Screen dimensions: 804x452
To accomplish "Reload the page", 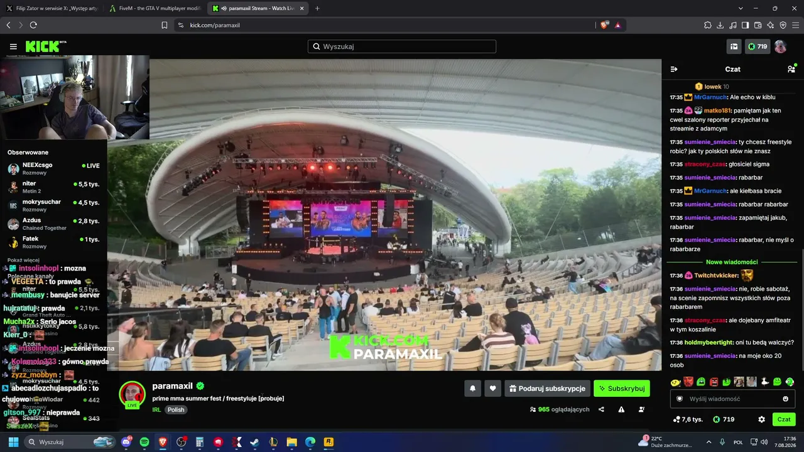I will tap(33, 25).
